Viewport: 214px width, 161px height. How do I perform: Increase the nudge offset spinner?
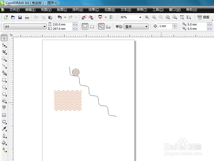175,25
